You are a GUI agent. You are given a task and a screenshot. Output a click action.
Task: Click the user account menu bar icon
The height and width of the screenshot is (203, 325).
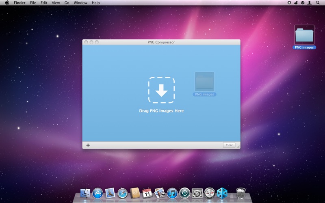click(310, 3)
